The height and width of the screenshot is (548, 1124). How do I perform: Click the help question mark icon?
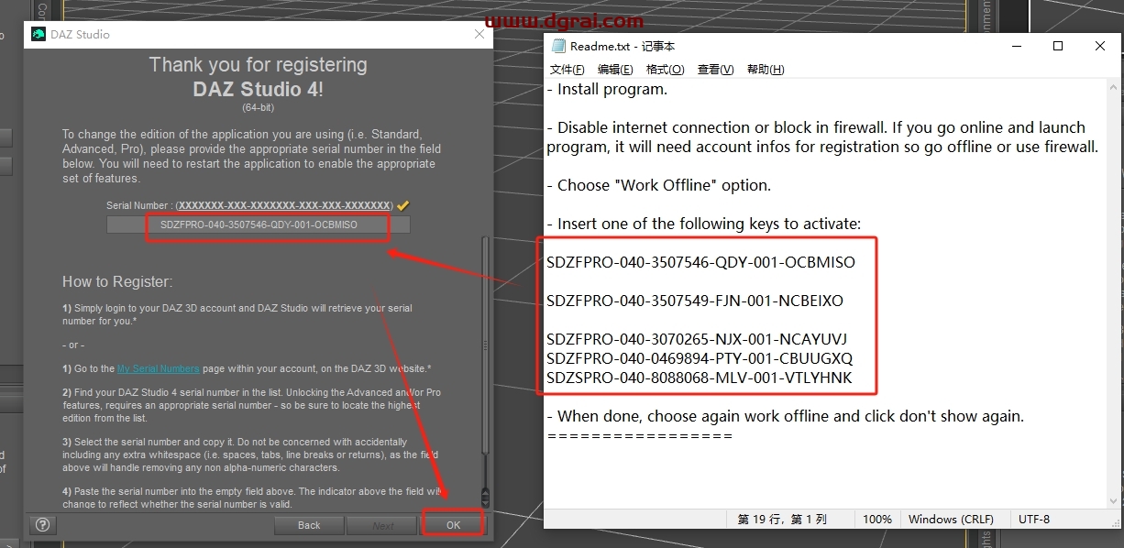point(42,525)
